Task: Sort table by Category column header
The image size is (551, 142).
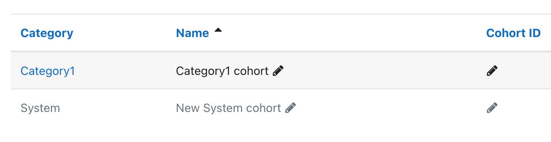Action: pyautogui.click(x=47, y=33)
